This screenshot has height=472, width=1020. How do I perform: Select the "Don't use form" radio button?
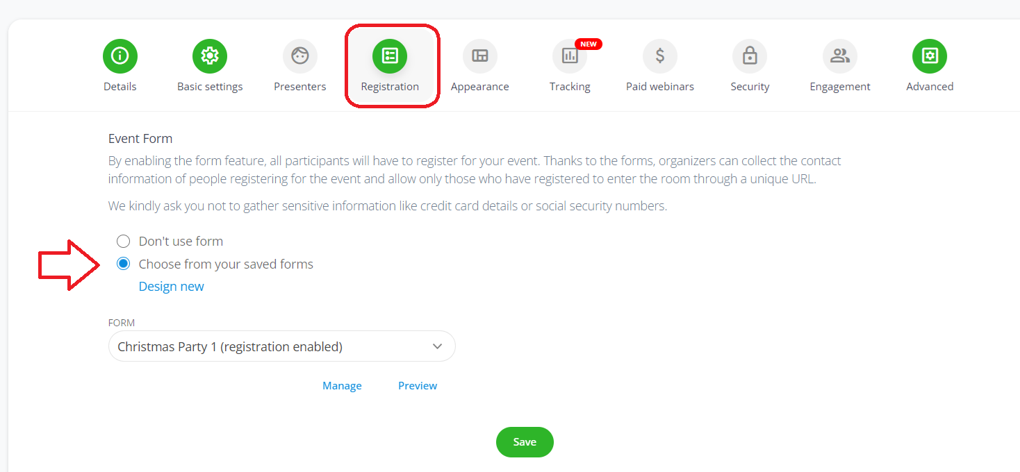[123, 242]
